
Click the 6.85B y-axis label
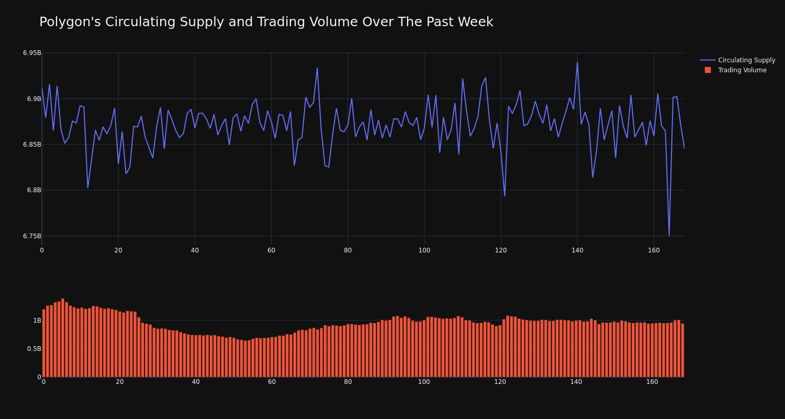[x=31, y=144]
